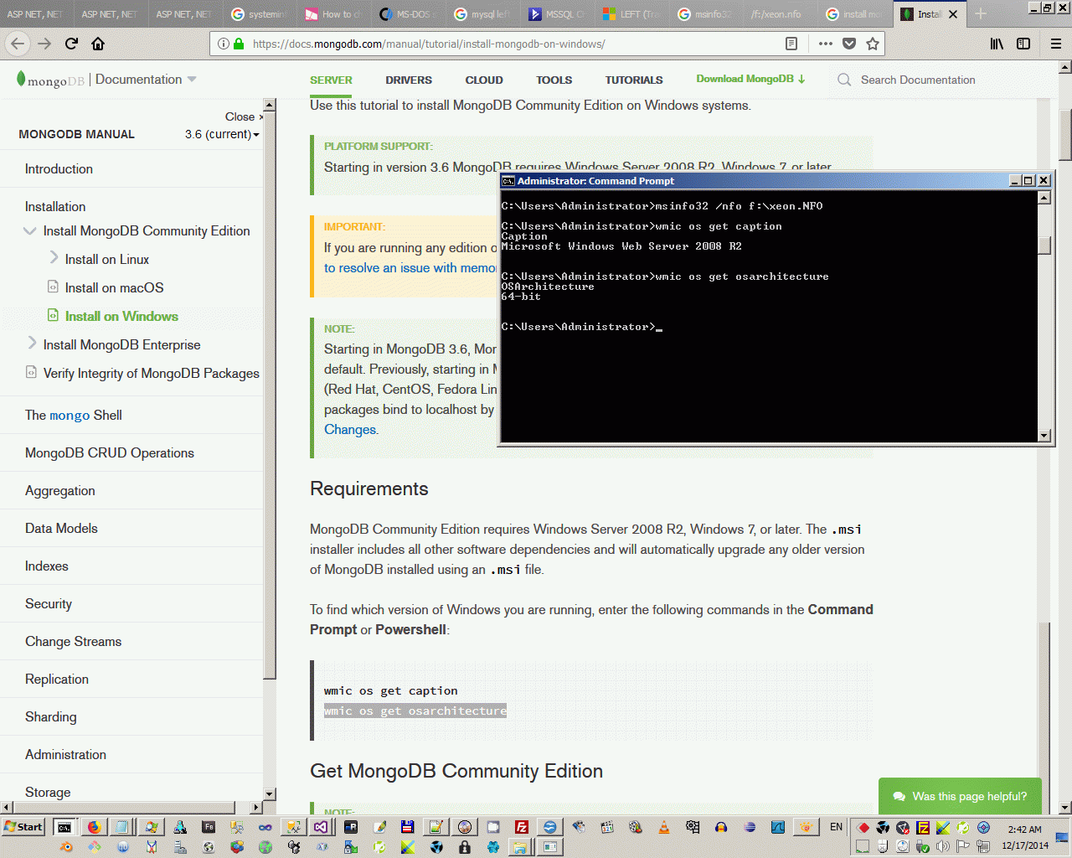Switch to the 'MS-DOS' browser tab
1072x858 pixels.
point(408,14)
